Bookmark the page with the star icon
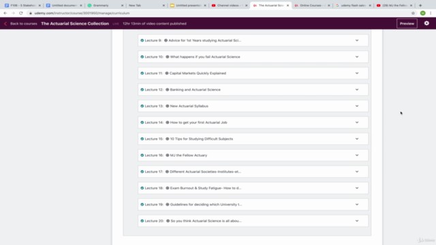 click(414, 13)
